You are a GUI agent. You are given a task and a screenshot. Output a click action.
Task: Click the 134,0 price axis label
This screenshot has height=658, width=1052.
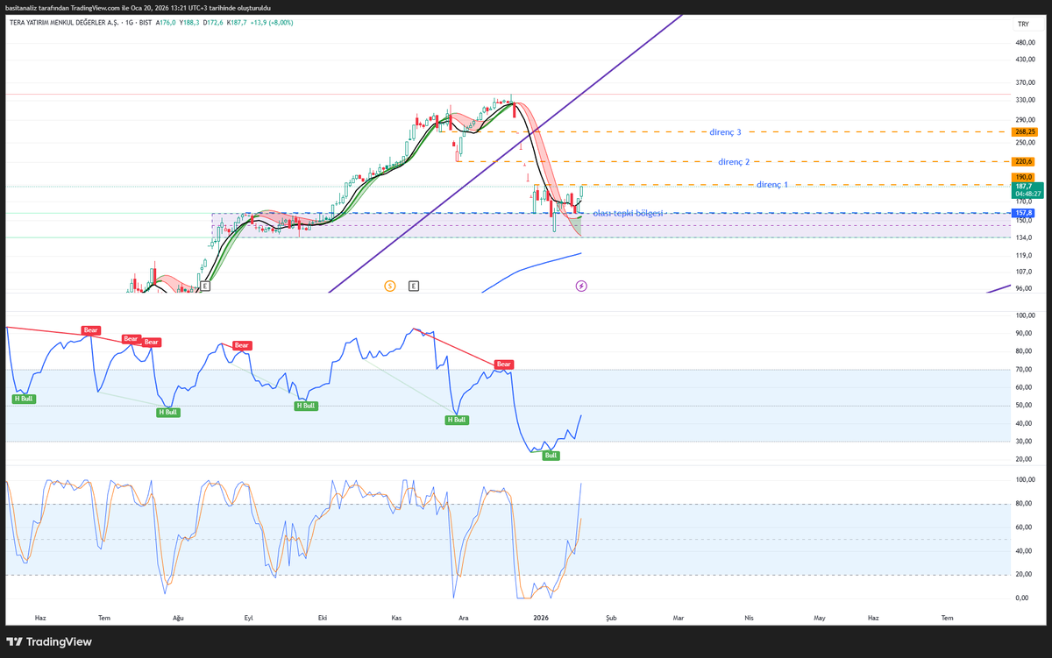[x=1023, y=237]
